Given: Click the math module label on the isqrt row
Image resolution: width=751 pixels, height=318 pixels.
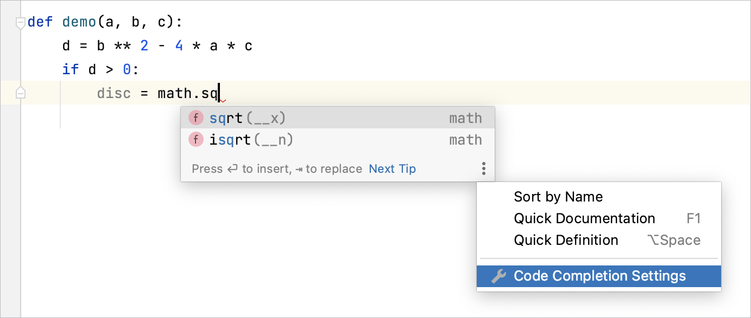Looking at the screenshot, I should [465, 140].
